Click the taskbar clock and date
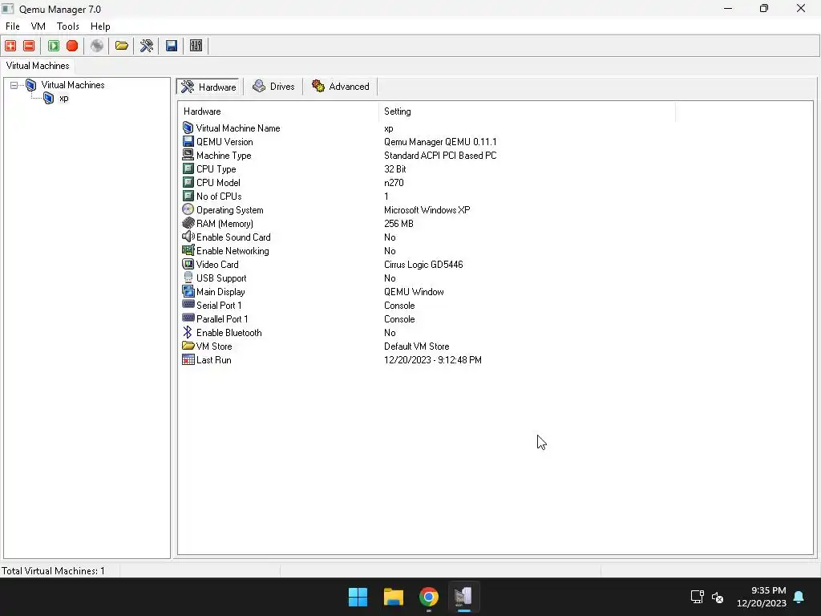 tap(762, 597)
